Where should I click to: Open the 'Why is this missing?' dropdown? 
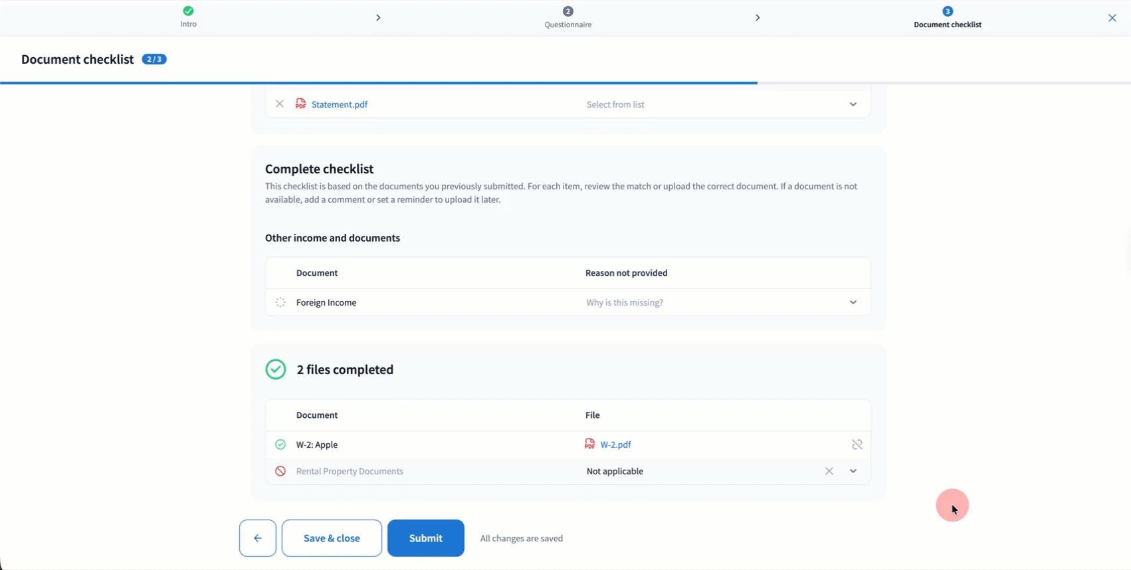click(x=721, y=302)
